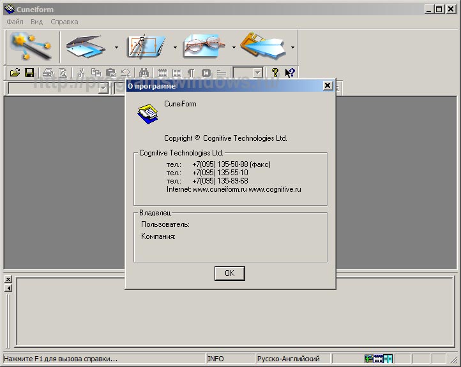Viewport: 461px width, 367px height.
Task: Click the magic wand wizard icon
Action: click(31, 47)
